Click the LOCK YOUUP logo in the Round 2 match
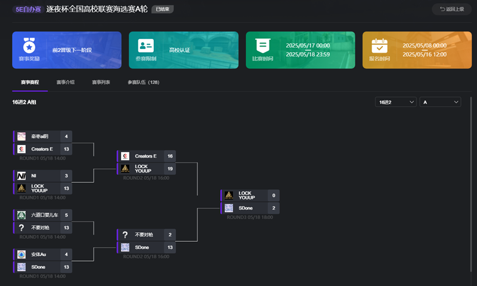The height and width of the screenshot is (286, 477). tap(125, 168)
